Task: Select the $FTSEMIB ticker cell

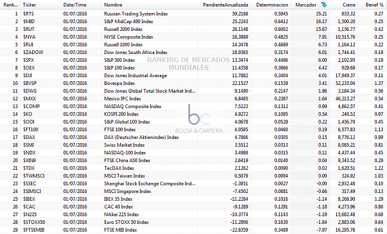Action: tap(33, 230)
